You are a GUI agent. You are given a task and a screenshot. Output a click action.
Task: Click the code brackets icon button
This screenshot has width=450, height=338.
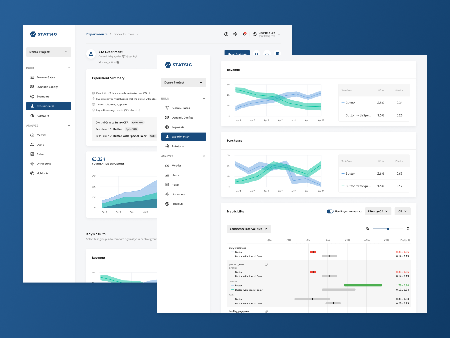pos(256,54)
